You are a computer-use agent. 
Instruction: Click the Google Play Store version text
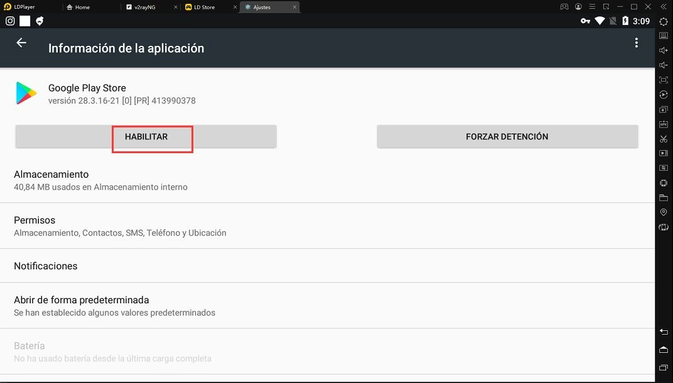(122, 101)
